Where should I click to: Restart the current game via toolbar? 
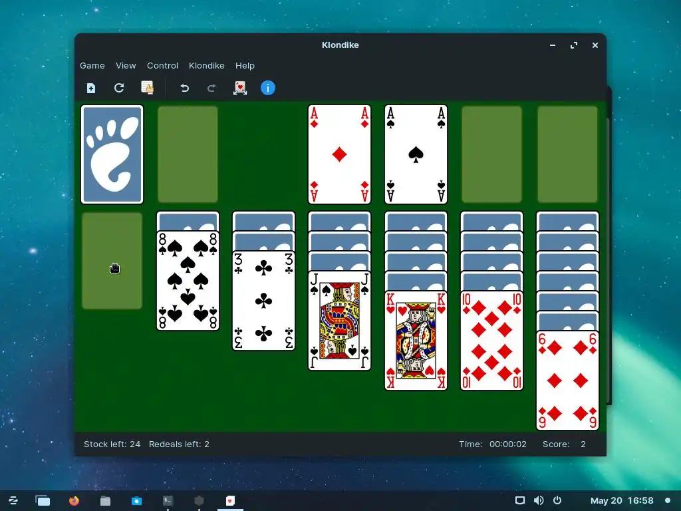[x=119, y=88]
